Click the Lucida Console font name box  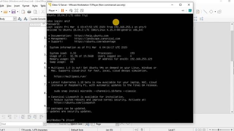pyautogui.click(x=38, y=19)
